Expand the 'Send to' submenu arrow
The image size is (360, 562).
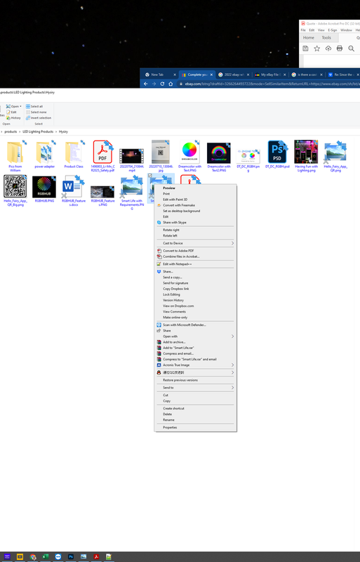[x=232, y=388]
